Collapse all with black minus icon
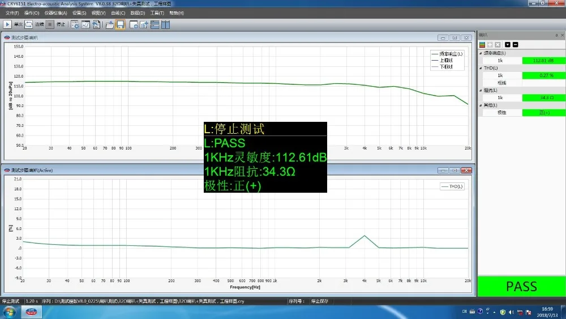Screen dimensions: 566x319 (x=516, y=44)
